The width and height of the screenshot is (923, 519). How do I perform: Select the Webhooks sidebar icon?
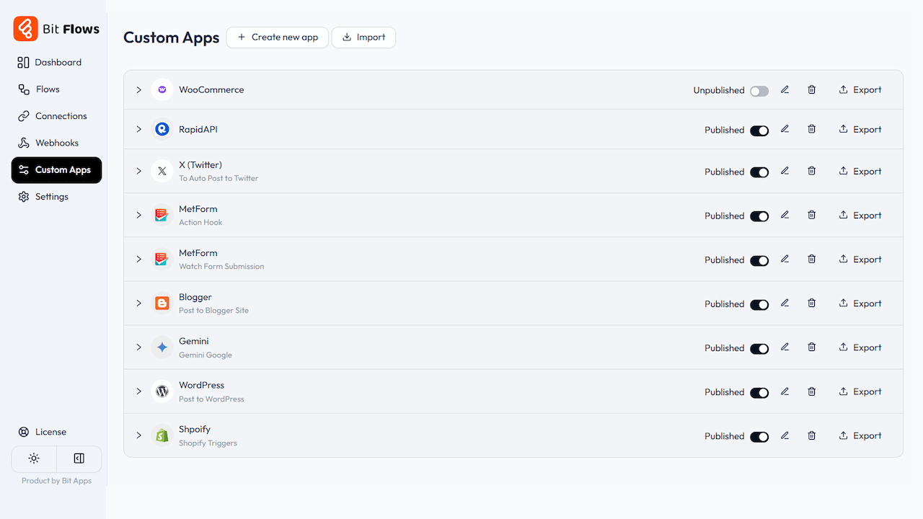coord(22,143)
